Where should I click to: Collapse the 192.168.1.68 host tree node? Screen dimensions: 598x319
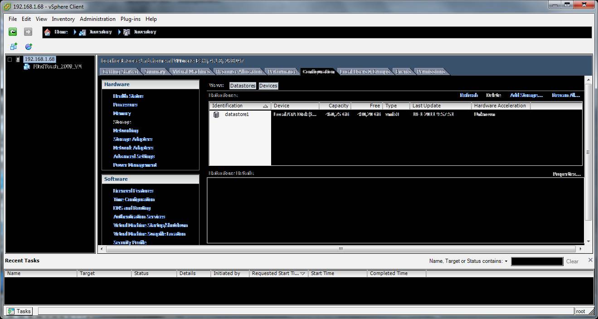tap(10, 59)
